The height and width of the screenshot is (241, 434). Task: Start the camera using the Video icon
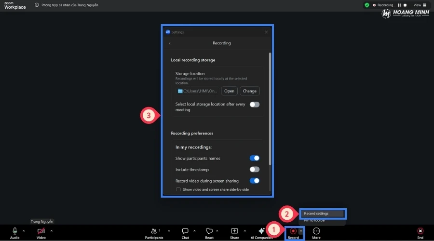[x=41, y=231]
